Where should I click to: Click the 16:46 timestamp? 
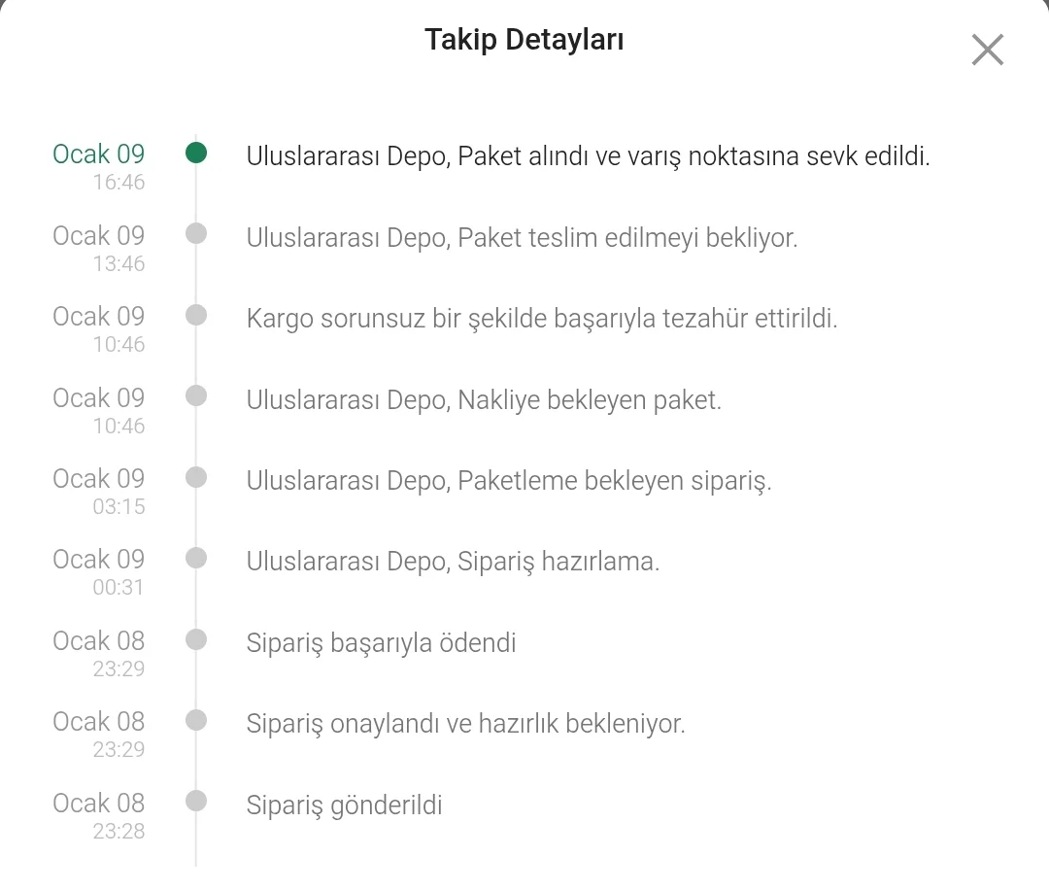(118, 182)
